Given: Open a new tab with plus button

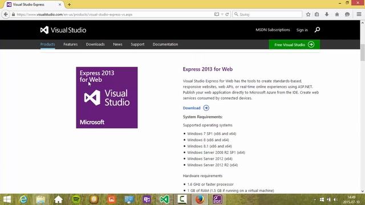Looking at the screenshot, I should [x=69, y=5].
